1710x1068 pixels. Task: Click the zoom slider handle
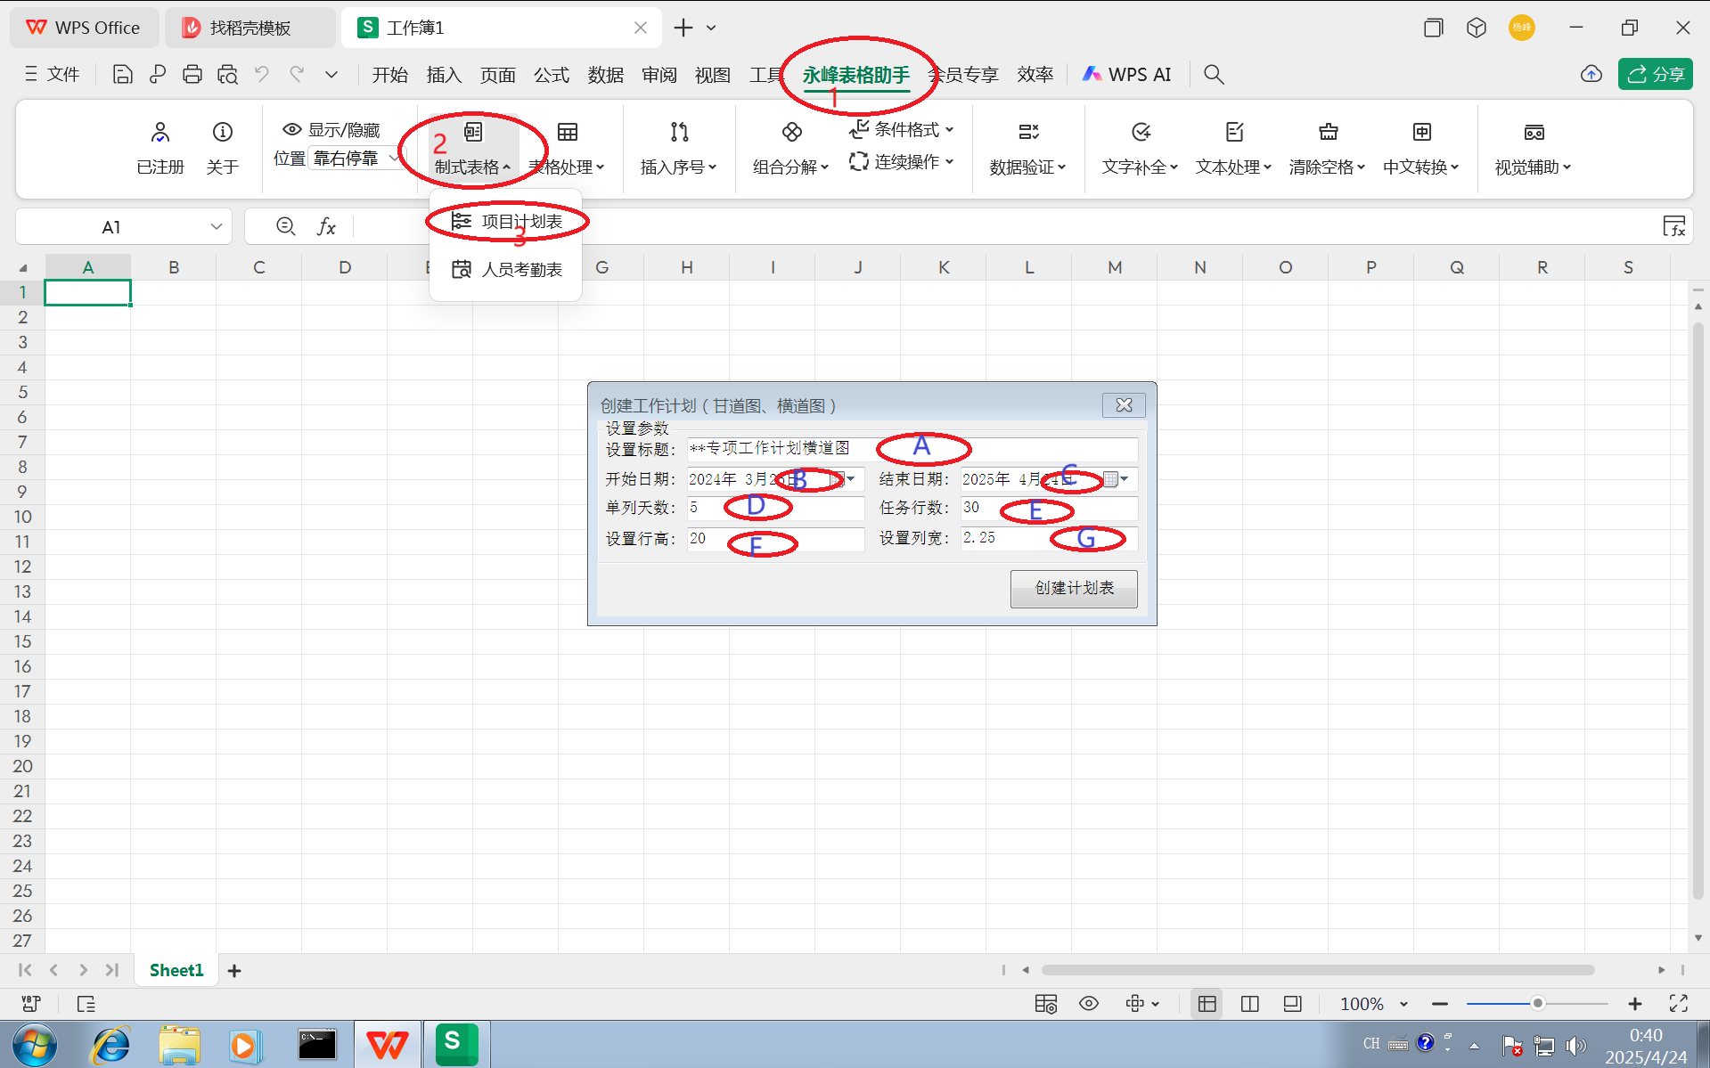(1537, 1004)
